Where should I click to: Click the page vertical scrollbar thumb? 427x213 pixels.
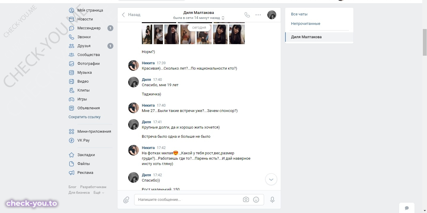[x=425, y=42]
